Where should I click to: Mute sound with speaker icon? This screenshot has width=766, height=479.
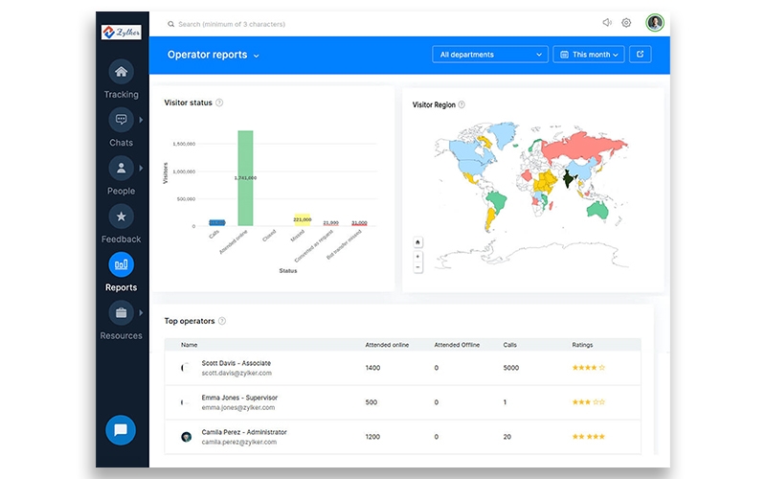pyautogui.click(x=607, y=22)
